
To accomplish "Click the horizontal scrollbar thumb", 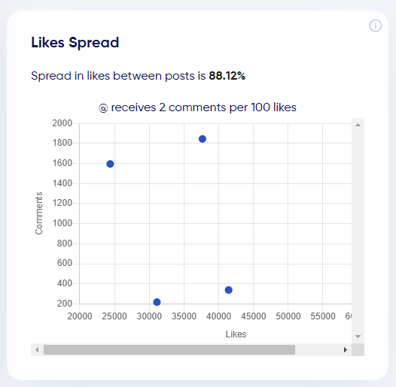I will coord(169,349).
